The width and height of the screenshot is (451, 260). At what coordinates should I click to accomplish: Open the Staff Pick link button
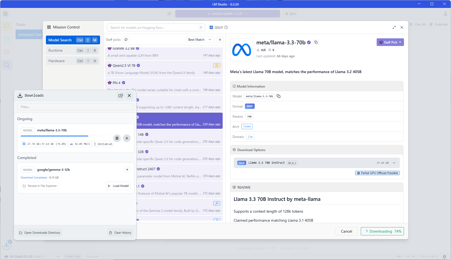point(390,42)
